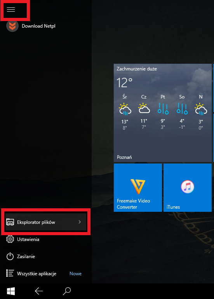Viewport: 214px width, 299px height.
Task: Open Eksplorator plików folder icon
Action: click(x=10, y=222)
